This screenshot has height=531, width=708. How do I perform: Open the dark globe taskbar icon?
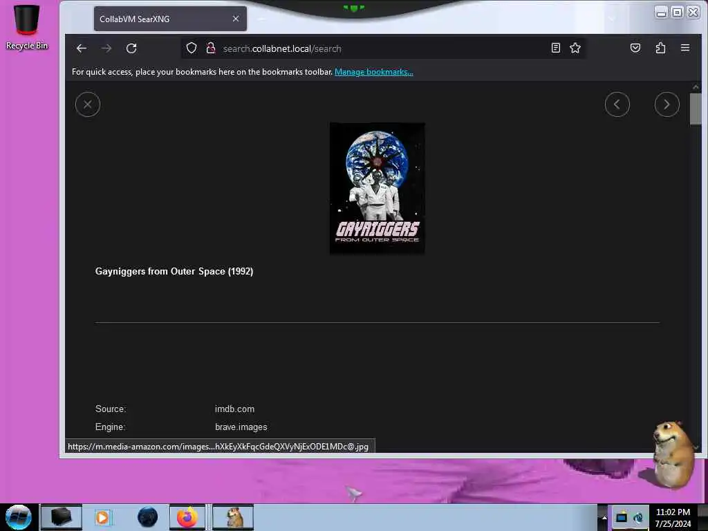point(147,517)
